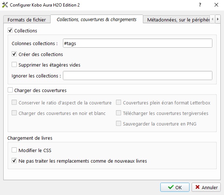The height and width of the screenshot is (195, 224).
Task: Select Collections, couvertures & chargements tab
Action: [97, 19]
